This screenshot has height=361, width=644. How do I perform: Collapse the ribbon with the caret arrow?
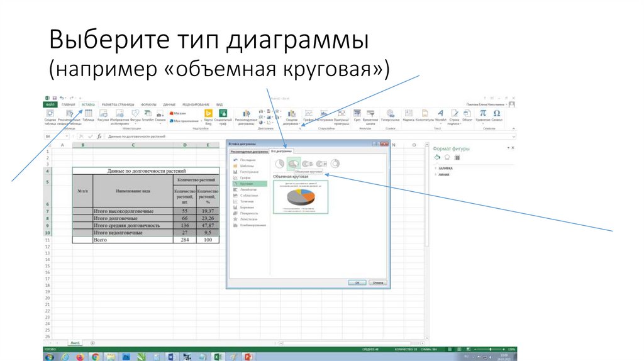[514, 128]
